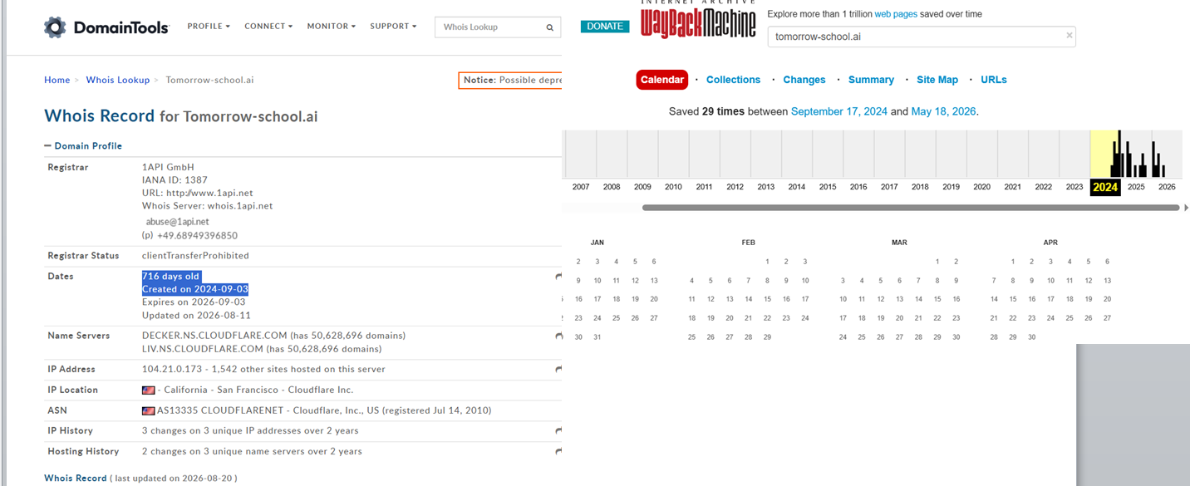Click the Whois Lookup search magnifier icon
Viewport: 1190px width, 486px height.
click(x=549, y=27)
